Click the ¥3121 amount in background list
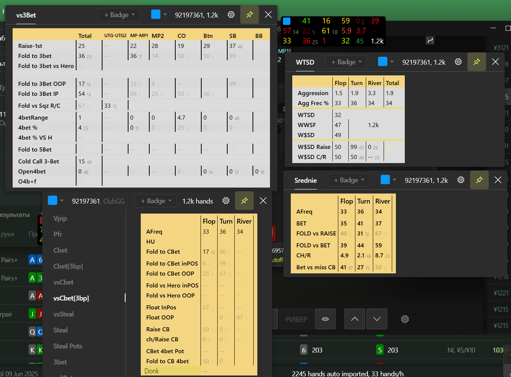The height and width of the screenshot is (377, 511). click(x=501, y=48)
